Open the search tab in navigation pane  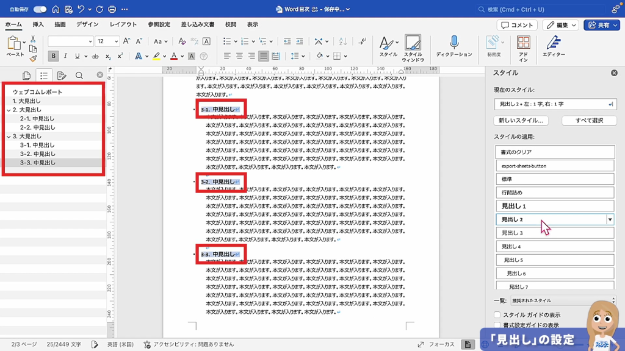pyautogui.click(x=79, y=76)
